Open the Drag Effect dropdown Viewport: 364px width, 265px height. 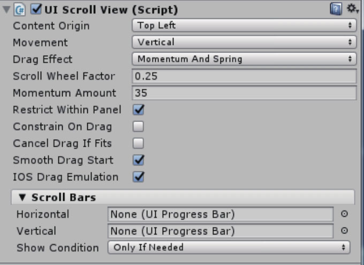[x=244, y=59]
